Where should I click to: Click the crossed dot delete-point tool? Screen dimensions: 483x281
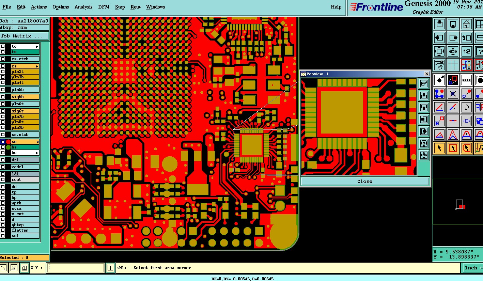pos(453,94)
